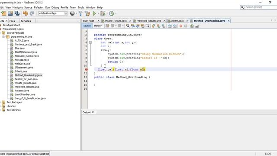Viewport: 277px width, 156px height.
Task: Click the Previous Bookmark icon
Action: 154,26
